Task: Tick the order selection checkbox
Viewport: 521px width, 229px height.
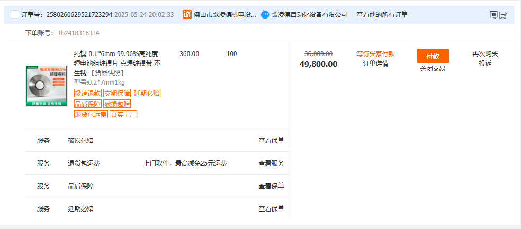Action: (x=15, y=14)
